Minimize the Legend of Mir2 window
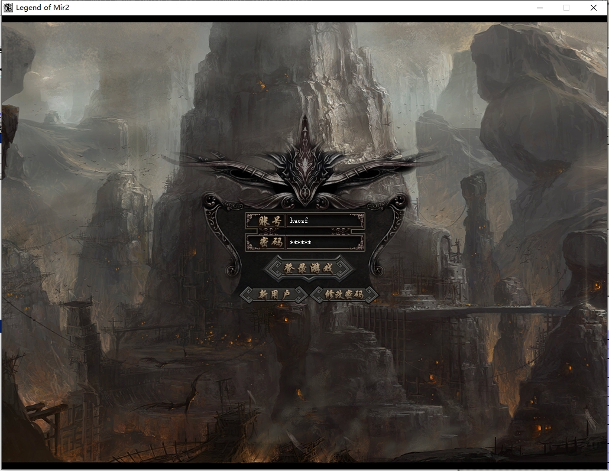Image resolution: width=609 pixels, height=471 pixels. pos(539,8)
